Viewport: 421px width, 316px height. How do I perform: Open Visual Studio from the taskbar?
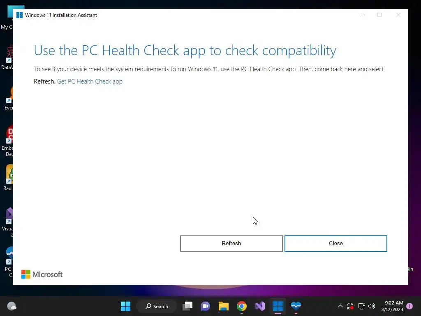pos(260,306)
